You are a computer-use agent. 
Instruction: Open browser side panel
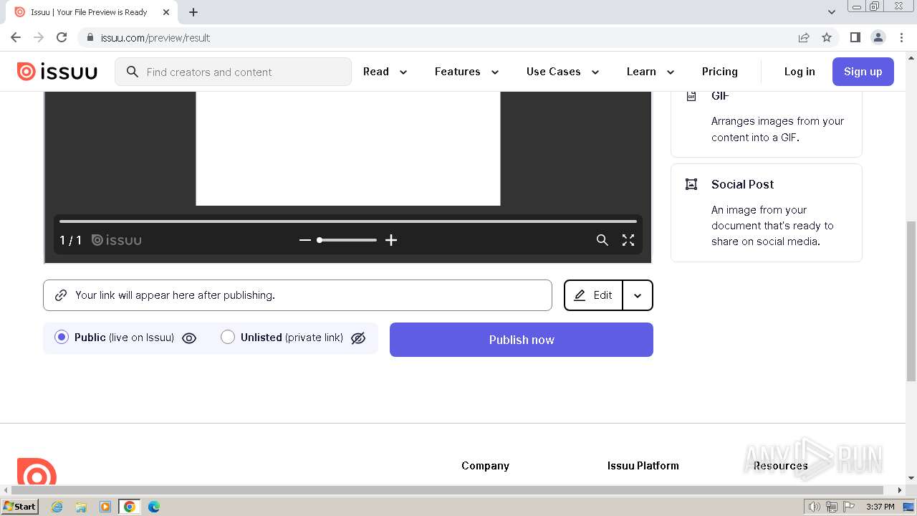(855, 37)
